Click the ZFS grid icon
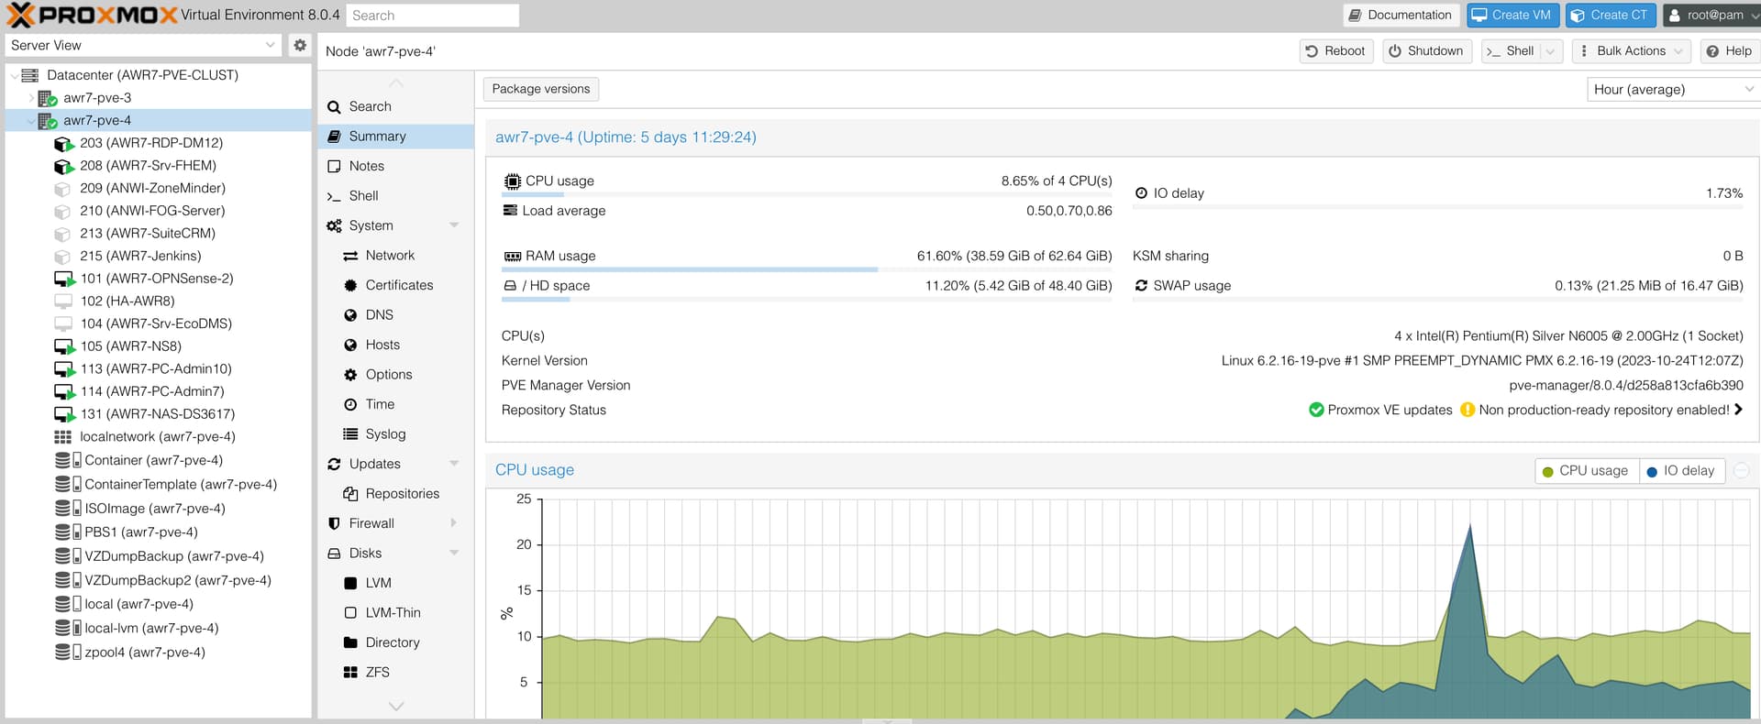This screenshot has width=1761, height=724. click(350, 673)
